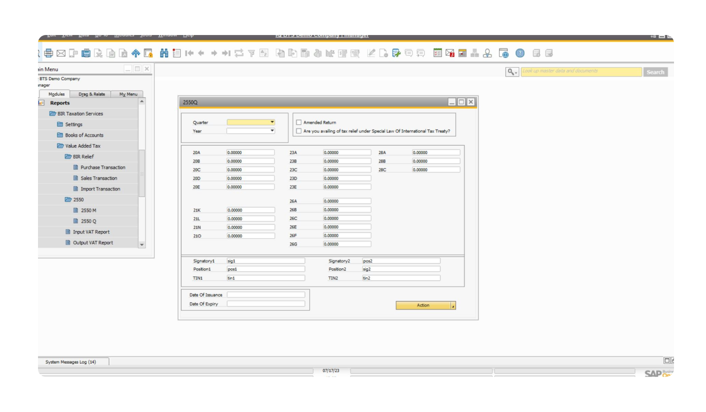Open the search type magnifier dropdown
This screenshot has height=412, width=706.
pyautogui.click(x=512, y=72)
